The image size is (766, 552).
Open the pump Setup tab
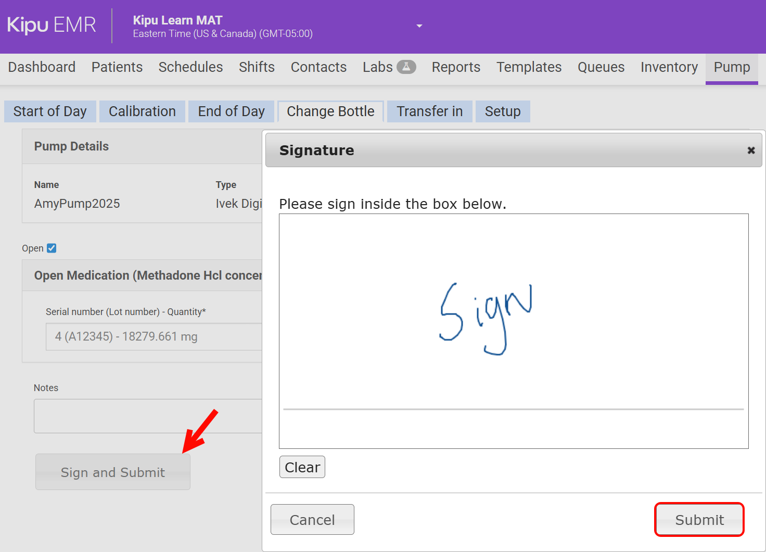[x=502, y=111]
